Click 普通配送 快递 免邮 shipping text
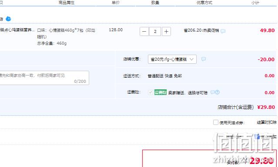278x167 pixels. pos(165,76)
